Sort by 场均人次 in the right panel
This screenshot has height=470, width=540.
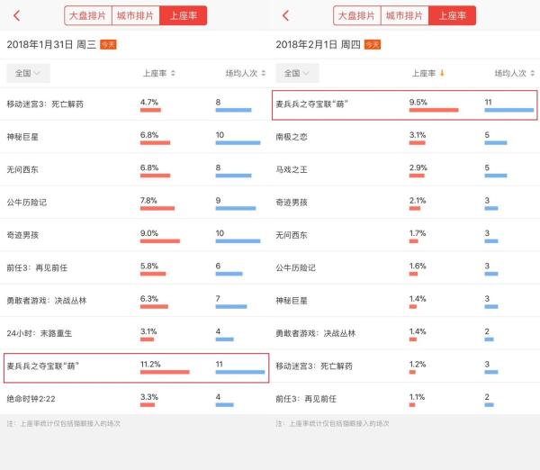coord(514,73)
